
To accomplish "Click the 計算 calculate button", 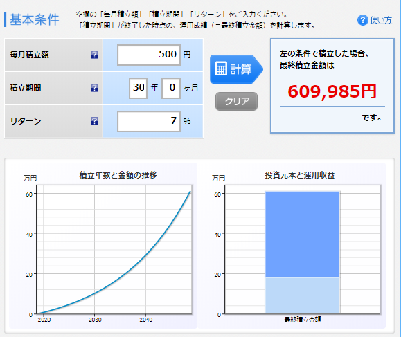I will click(x=236, y=69).
